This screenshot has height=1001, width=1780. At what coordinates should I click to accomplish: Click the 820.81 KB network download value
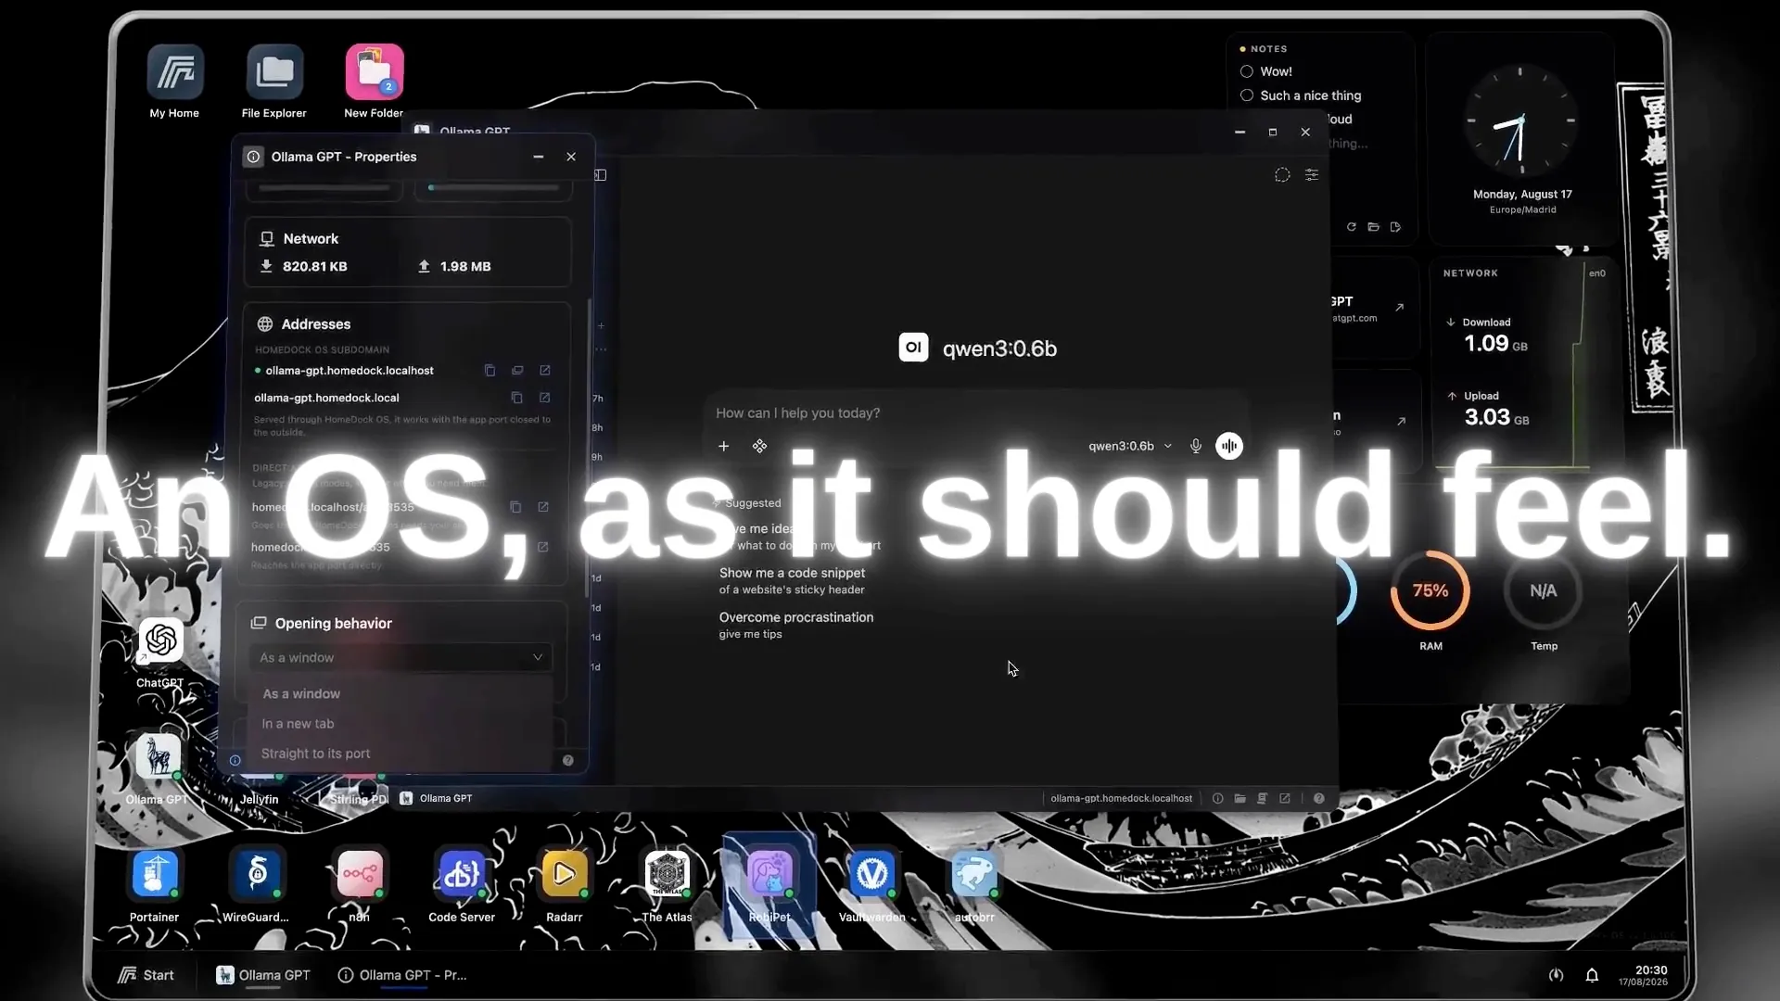(x=315, y=267)
